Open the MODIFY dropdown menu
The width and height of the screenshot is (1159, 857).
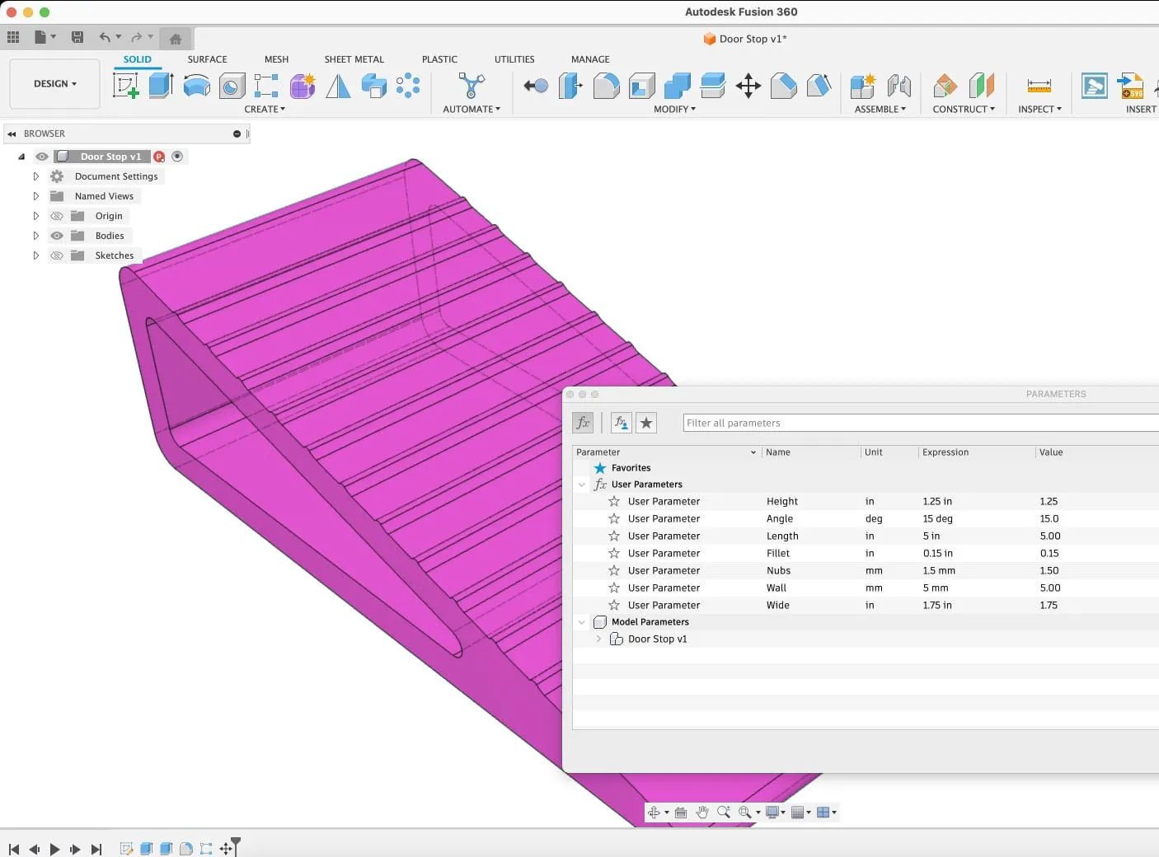tap(674, 109)
